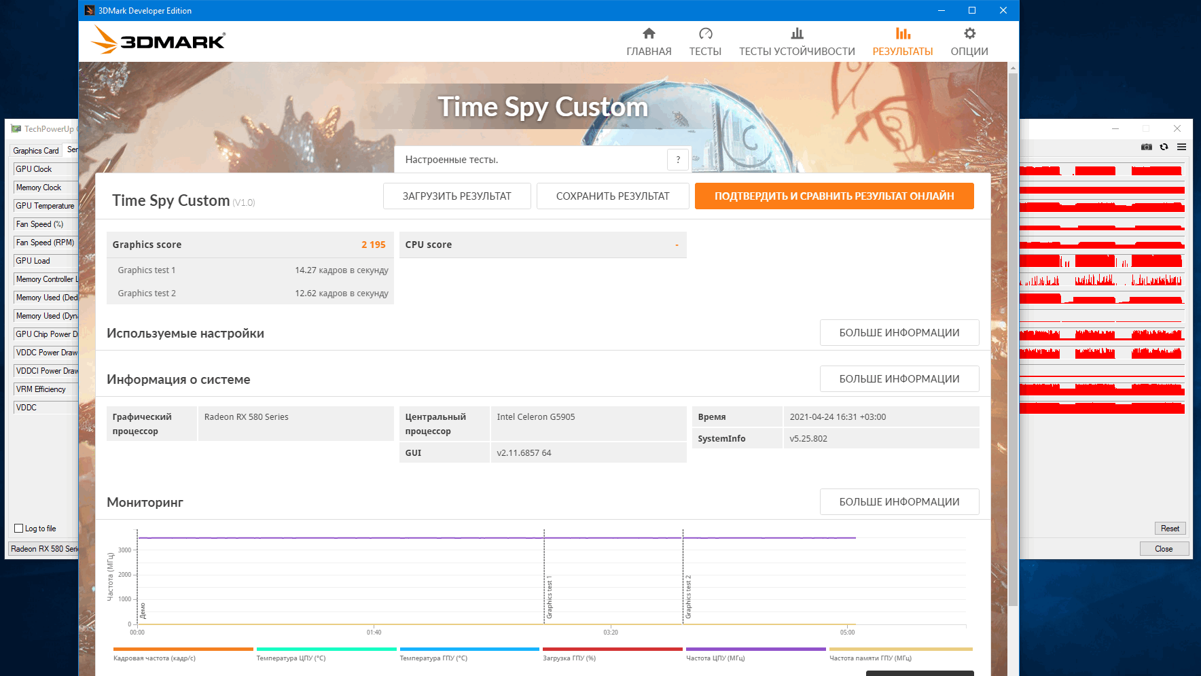Image resolution: width=1201 pixels, height=676 pixels.
Task: Click SystemInfo version v5.25.802
Action: 808,439
